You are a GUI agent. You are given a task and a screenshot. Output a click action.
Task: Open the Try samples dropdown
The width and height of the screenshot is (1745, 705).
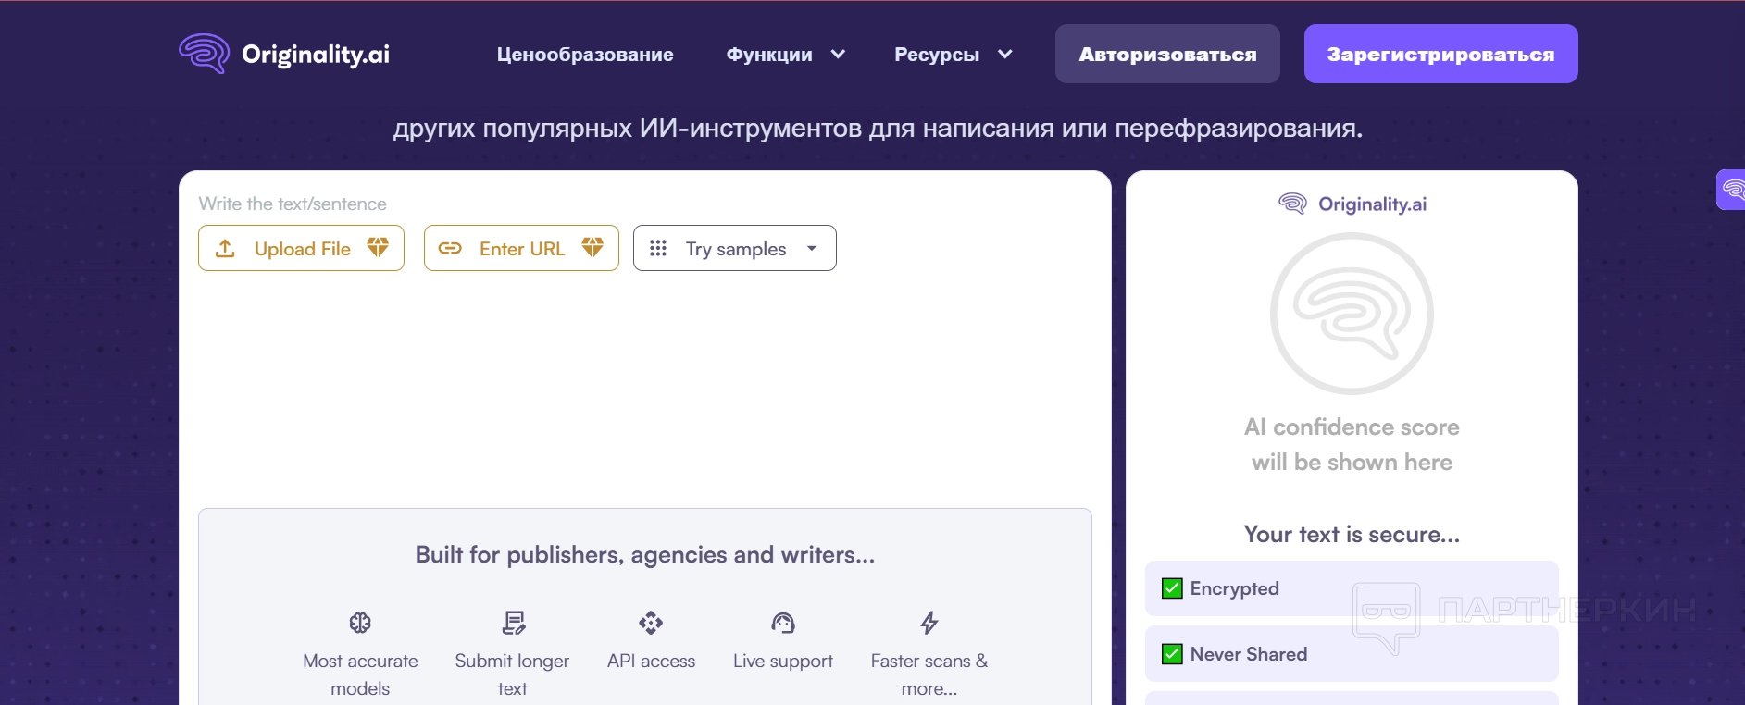coord(735,248)
